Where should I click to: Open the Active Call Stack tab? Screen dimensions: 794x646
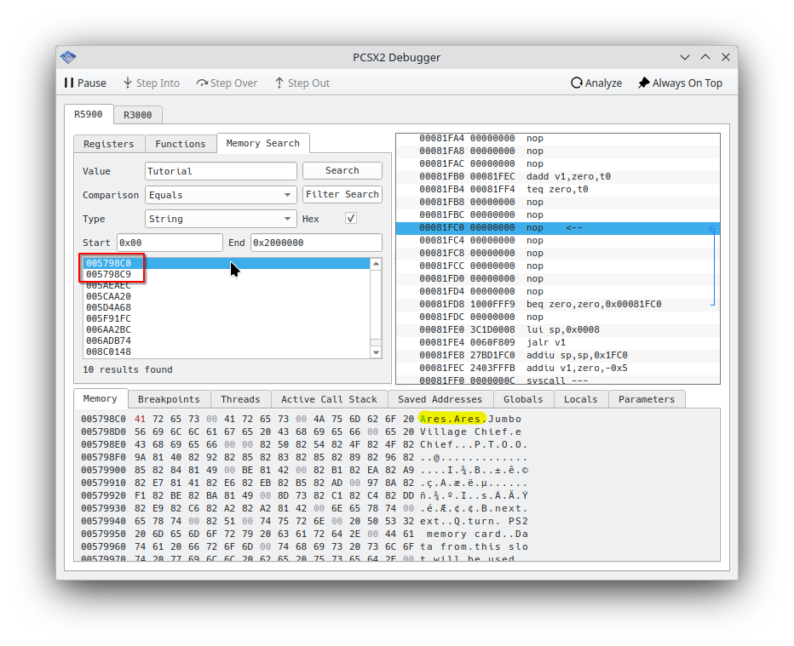(x=329, y=399)
